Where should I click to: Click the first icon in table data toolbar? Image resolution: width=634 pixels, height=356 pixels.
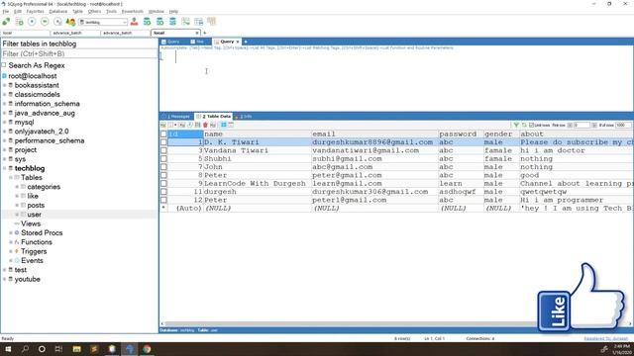coord(163,126)
